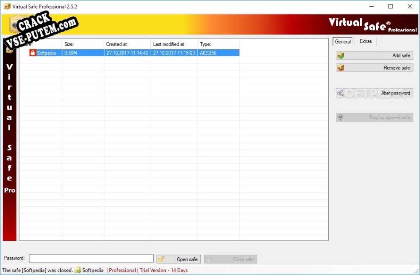Click the Alter password button
This screenshot has height=275, width=420.
click(x=374, y=93)
